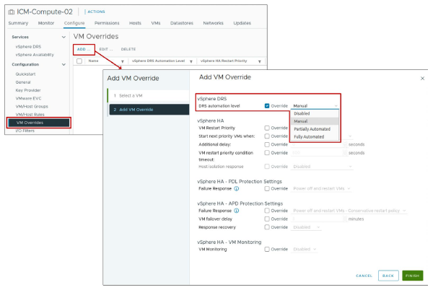Enable Override for APD Failure Response
Viewport: 433px width, 290px height.
coord(267,211)
